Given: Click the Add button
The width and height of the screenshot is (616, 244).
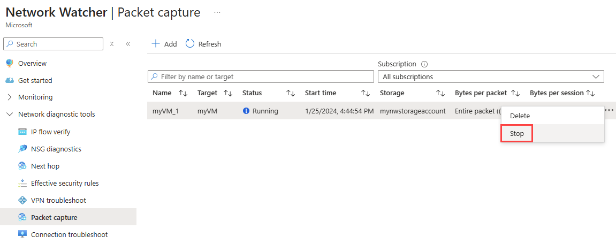Looking at the screenshot, I should [x=164, y=44].
